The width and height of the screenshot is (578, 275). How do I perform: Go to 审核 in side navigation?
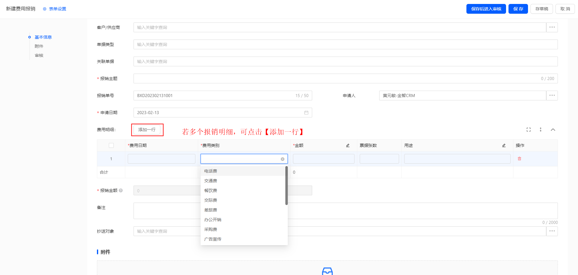click(39, 55)
